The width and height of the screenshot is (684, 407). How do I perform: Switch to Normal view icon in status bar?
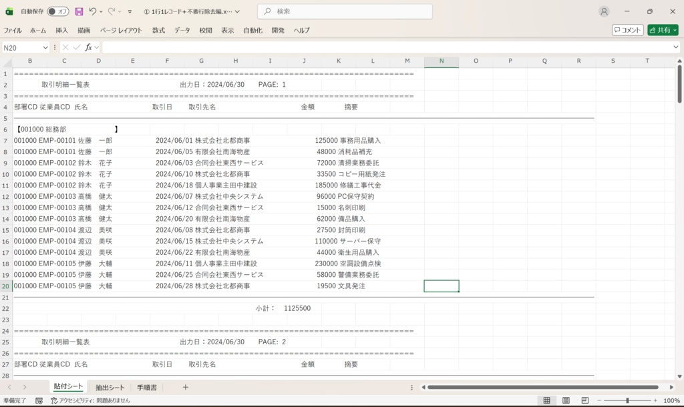point(546,400)
